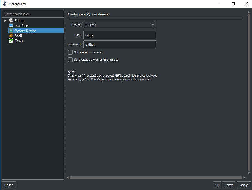Open the Shell preferences category
This screenshot has height=190, width=252.
tap(18, 36)
